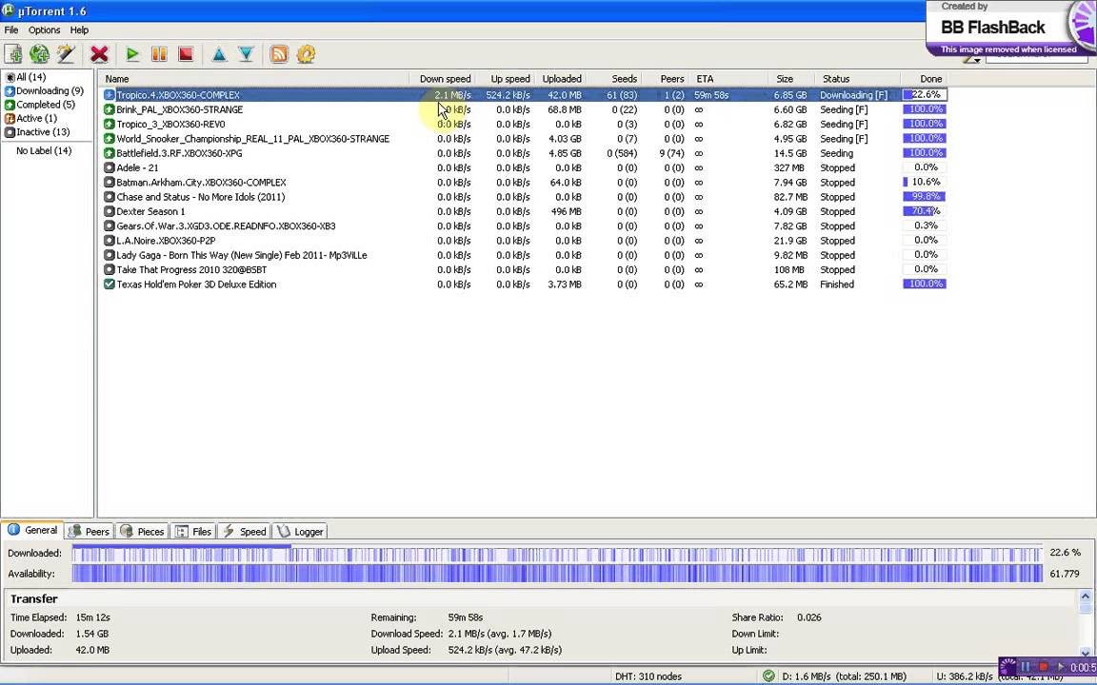Select Active (1) category in sidebar

(x=30, y=118)
